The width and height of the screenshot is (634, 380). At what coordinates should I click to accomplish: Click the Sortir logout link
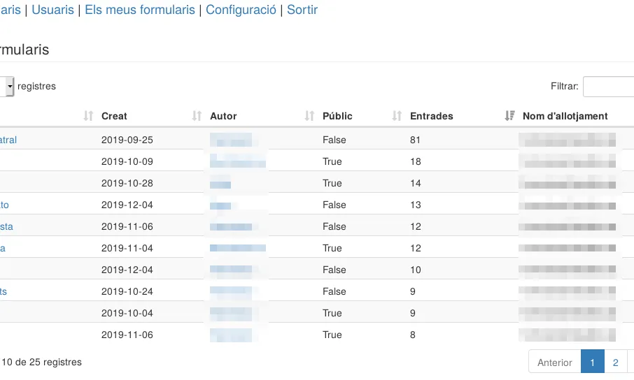[x=302, y=10]
